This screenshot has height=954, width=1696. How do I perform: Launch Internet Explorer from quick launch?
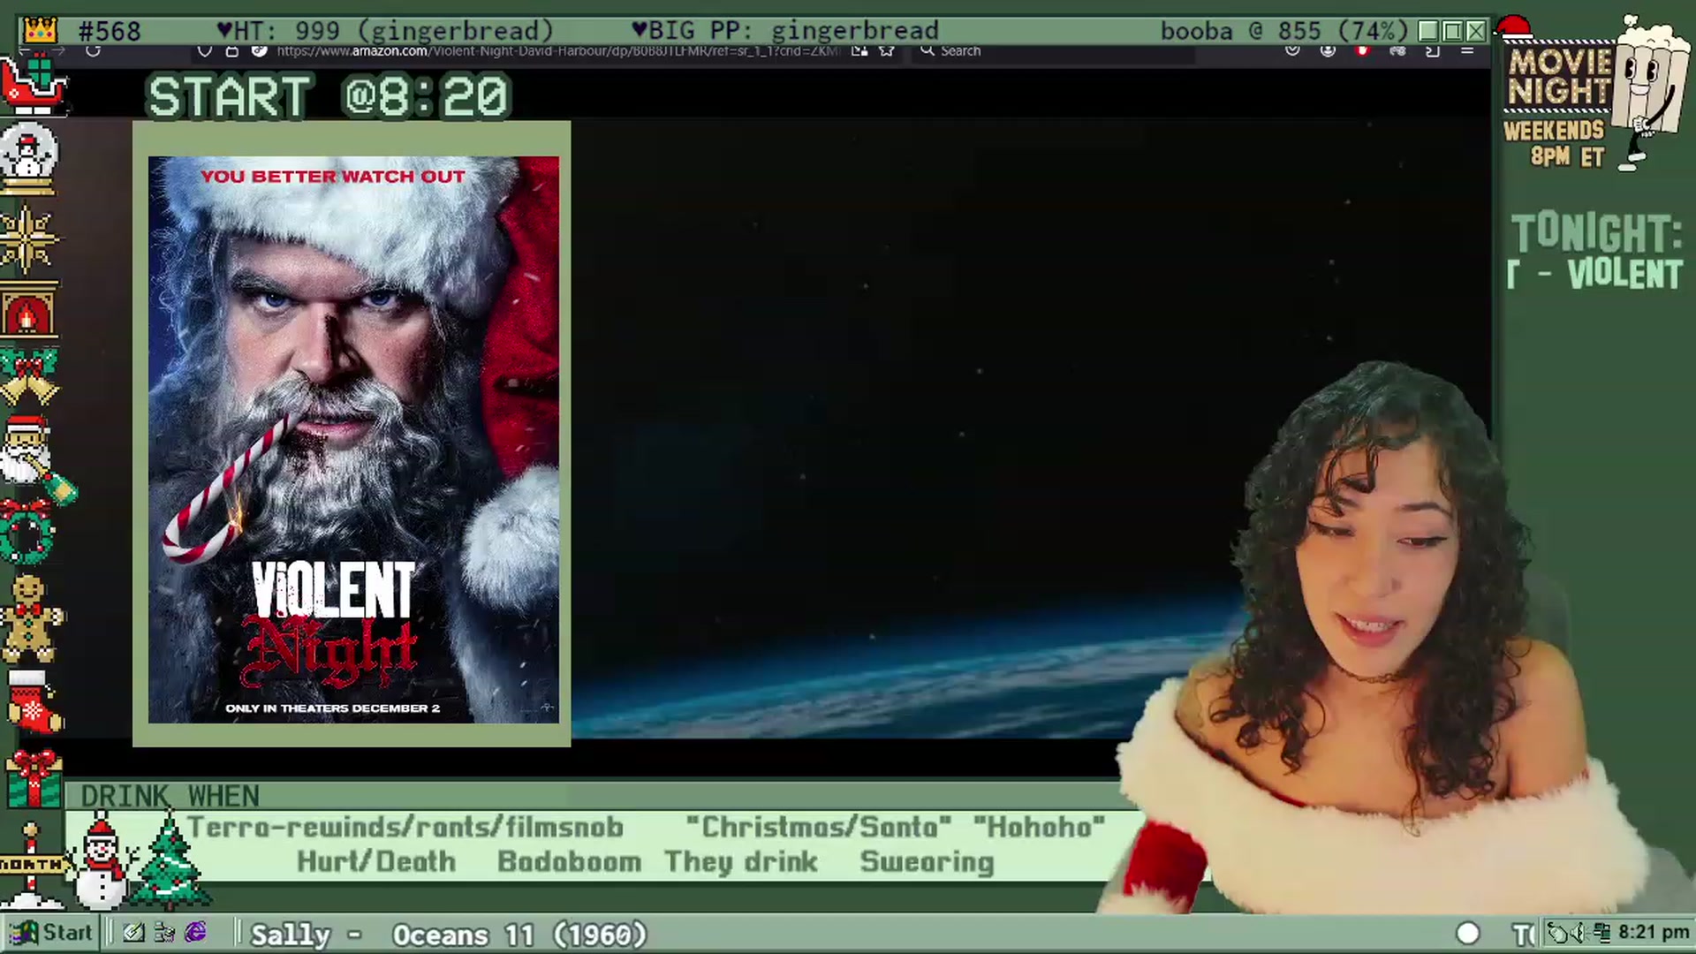[x=195, y=933]
